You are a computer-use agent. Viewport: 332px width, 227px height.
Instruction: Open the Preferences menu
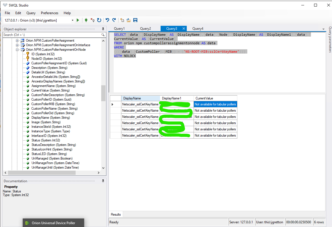49,13
